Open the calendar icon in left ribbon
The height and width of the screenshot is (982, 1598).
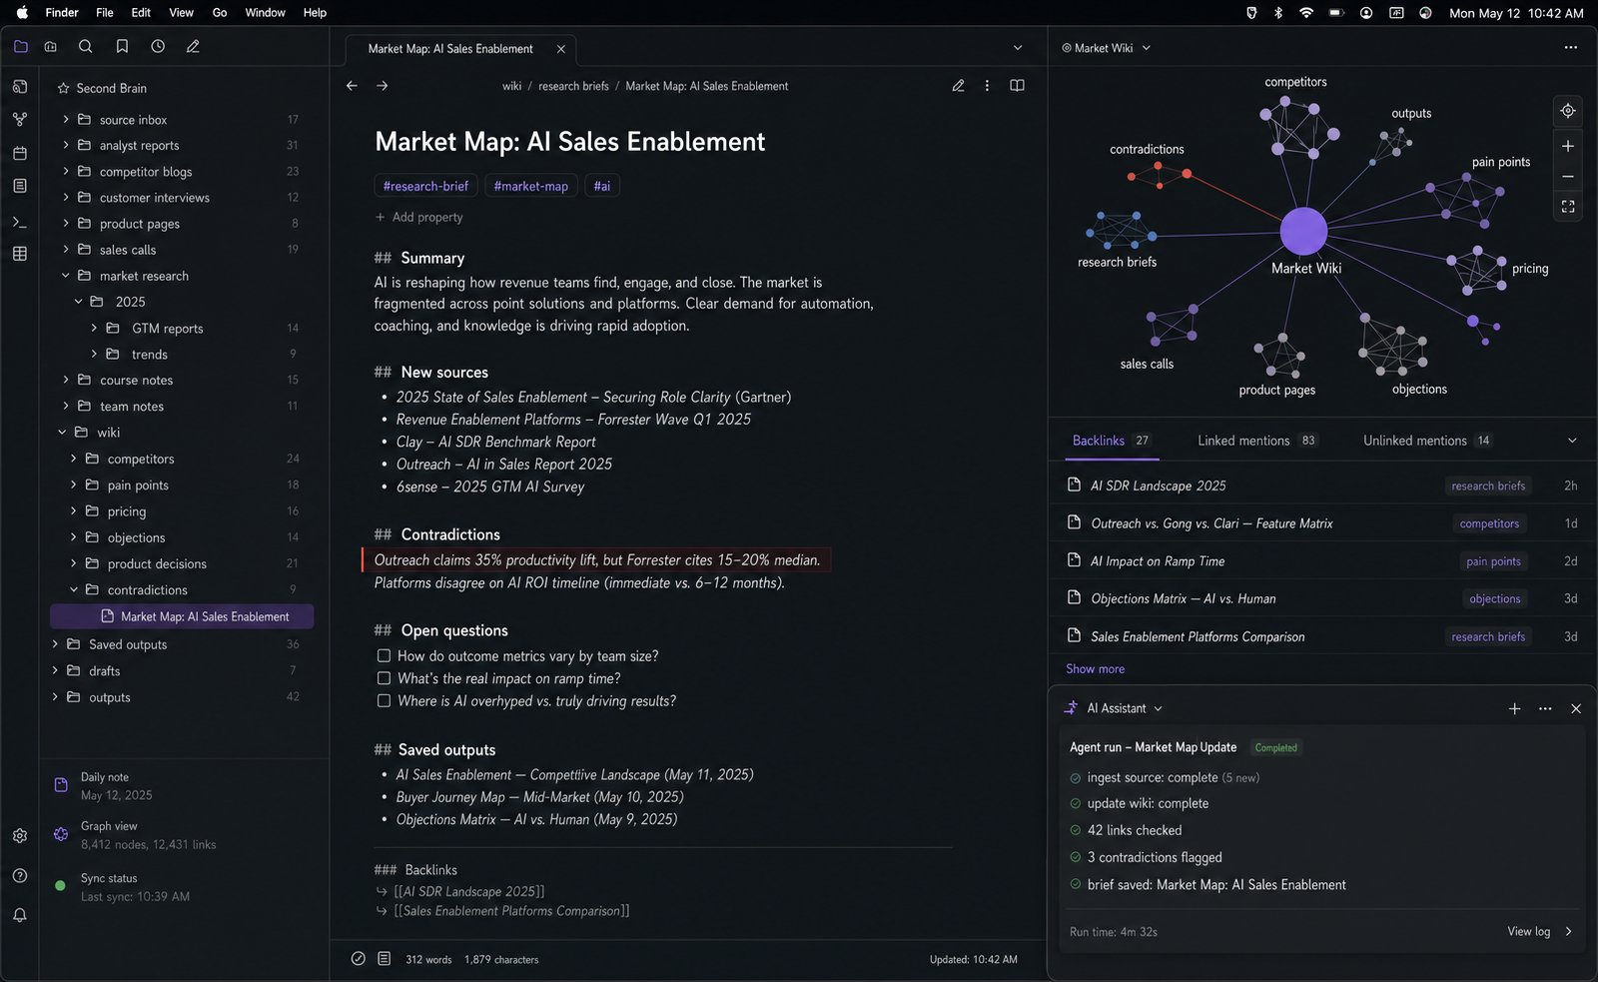[20, 153]
